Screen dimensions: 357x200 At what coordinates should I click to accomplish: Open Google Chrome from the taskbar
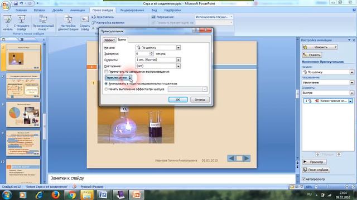click(x=71, y=195)
